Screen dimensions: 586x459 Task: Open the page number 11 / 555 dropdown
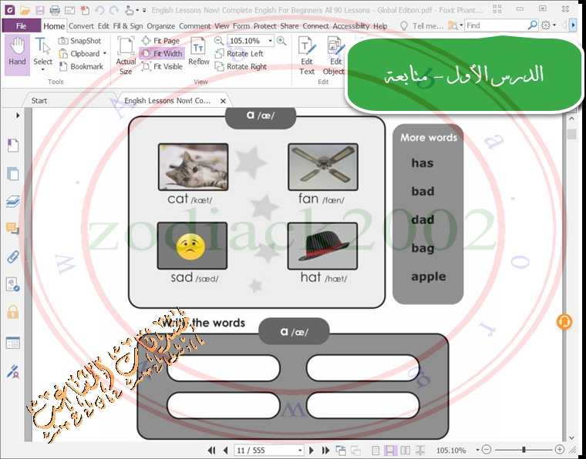click(x=300, y=451)
